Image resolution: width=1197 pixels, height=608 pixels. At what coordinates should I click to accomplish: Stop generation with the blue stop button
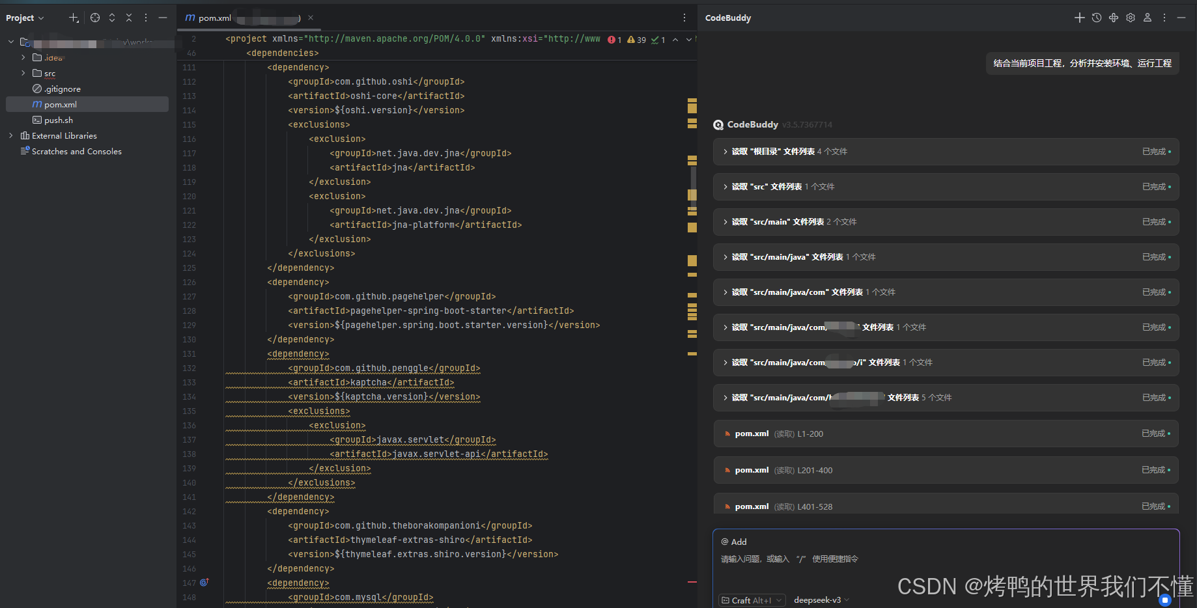1165,600
